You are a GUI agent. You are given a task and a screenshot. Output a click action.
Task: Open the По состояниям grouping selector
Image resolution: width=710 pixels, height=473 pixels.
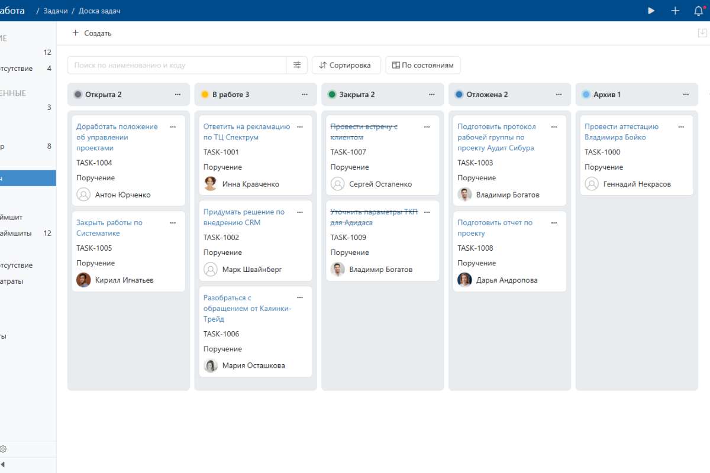[x=423, y=65]
